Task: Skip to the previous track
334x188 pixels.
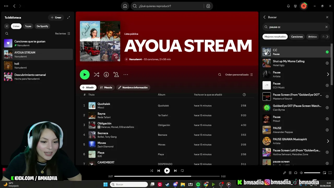Action: [x=159, y=171]
